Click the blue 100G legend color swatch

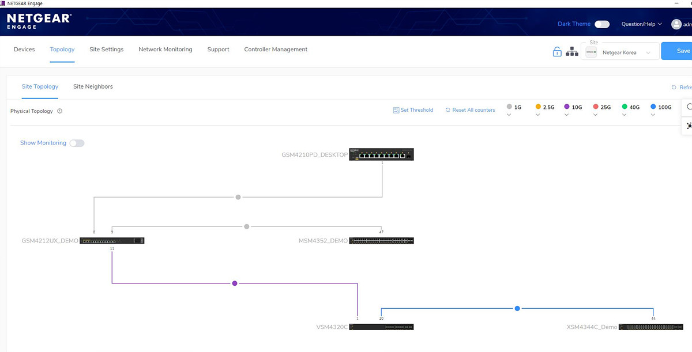tap(653, 107)
